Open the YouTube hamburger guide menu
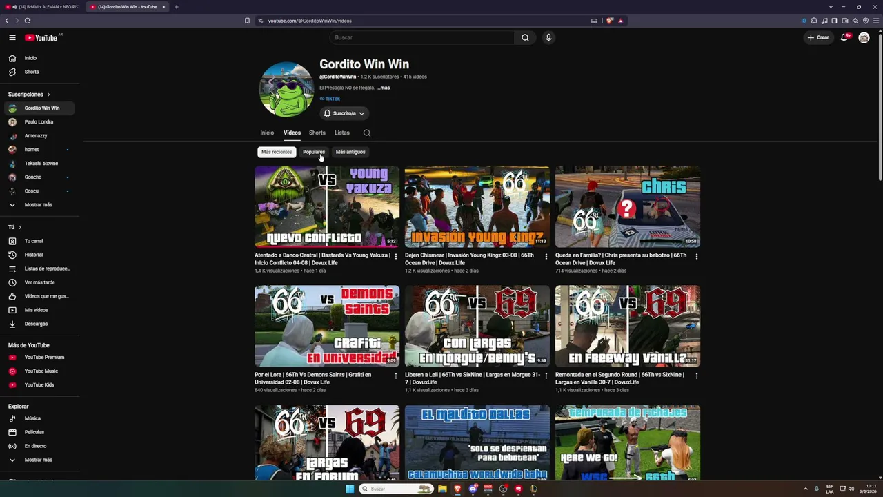Viewport: 883px width, 497px height. (x=12, y=37)
